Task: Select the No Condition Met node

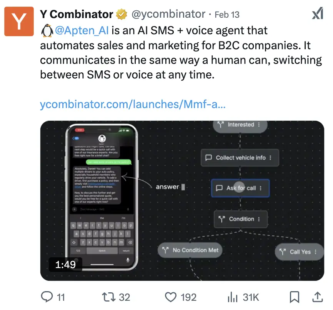Action: [x=190, y=250]
